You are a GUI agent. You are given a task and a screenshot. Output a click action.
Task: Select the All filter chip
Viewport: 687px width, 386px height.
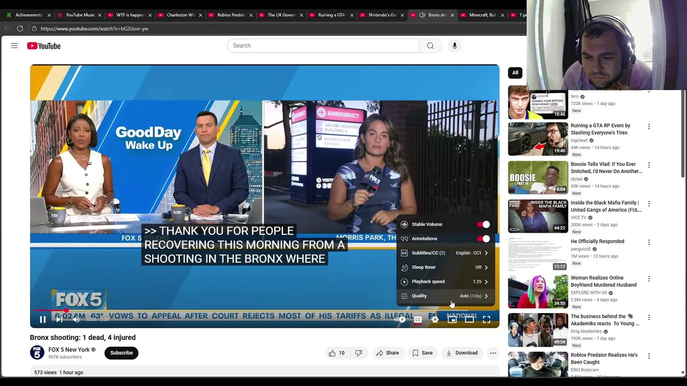[x=515, y=72]
